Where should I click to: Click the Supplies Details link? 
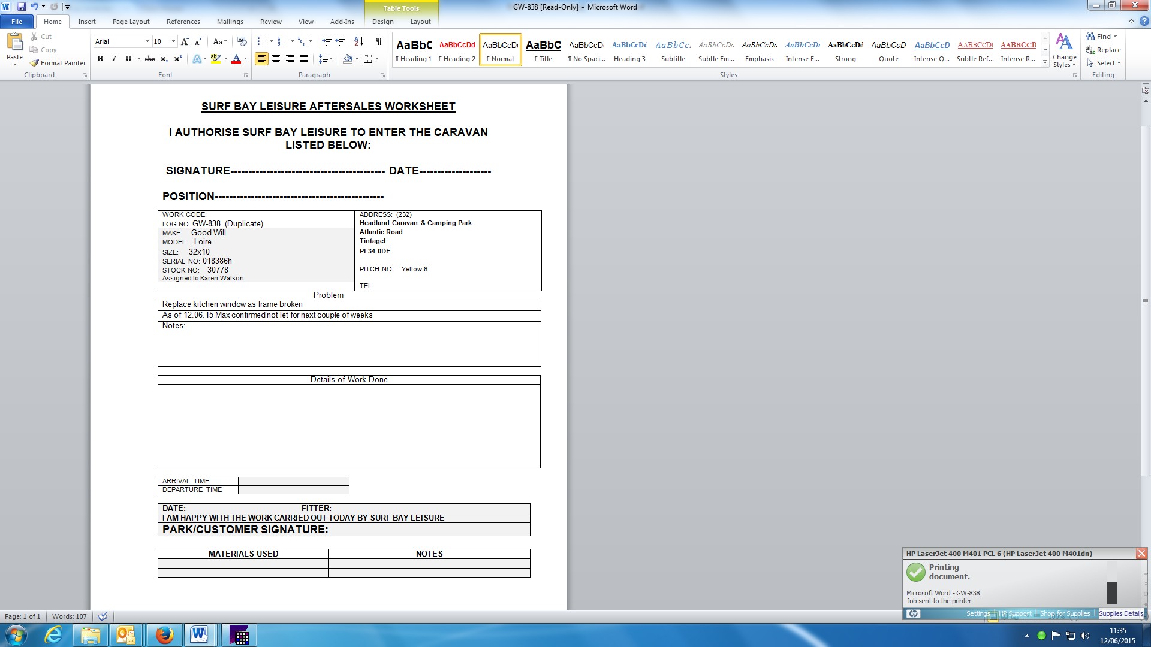pyautogui.click(x=1120, y=613)
